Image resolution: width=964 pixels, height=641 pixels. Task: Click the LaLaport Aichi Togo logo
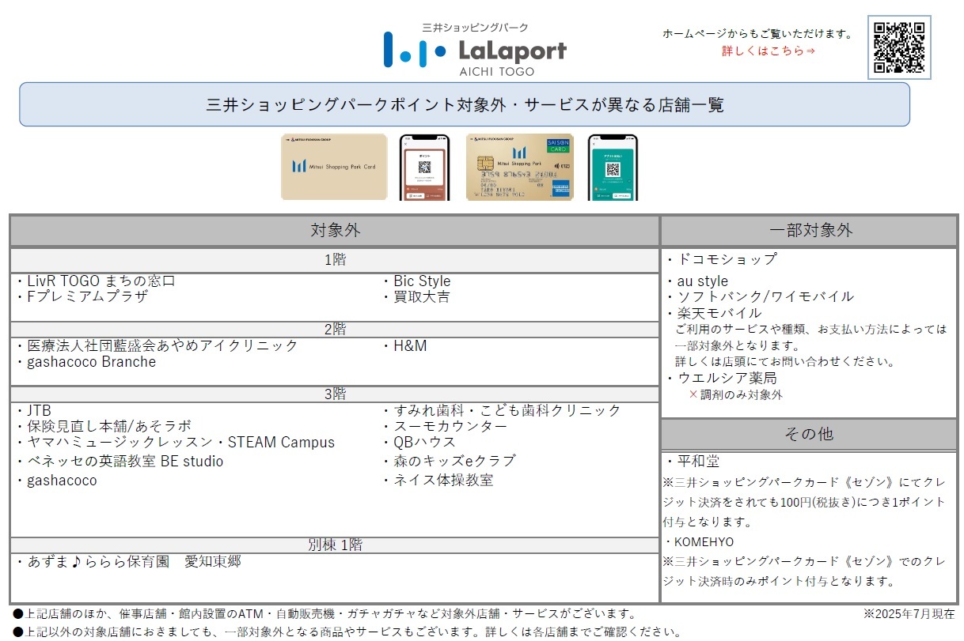[475, 49]
